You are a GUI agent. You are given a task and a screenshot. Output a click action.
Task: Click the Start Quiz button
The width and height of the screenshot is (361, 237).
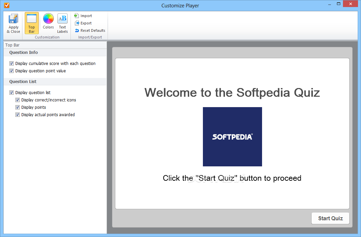pos(330,218)
